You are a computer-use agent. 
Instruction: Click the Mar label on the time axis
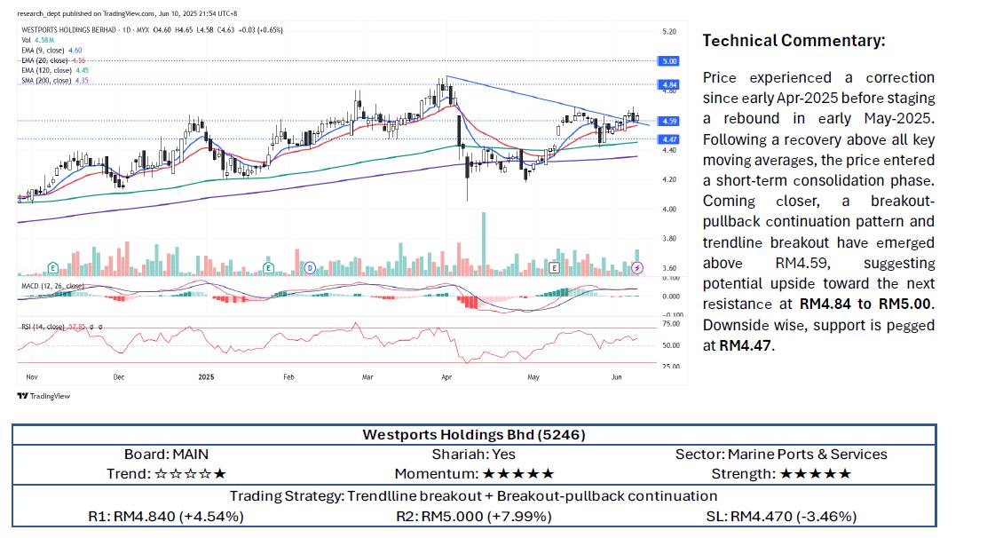click(x=367, y=376)
